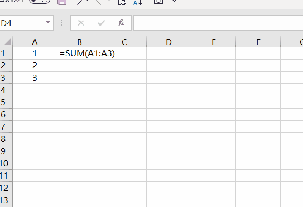The width and height of the screenshot is (303, 207).
Task: Select row 2 header
Action: (x=6, y=66)
